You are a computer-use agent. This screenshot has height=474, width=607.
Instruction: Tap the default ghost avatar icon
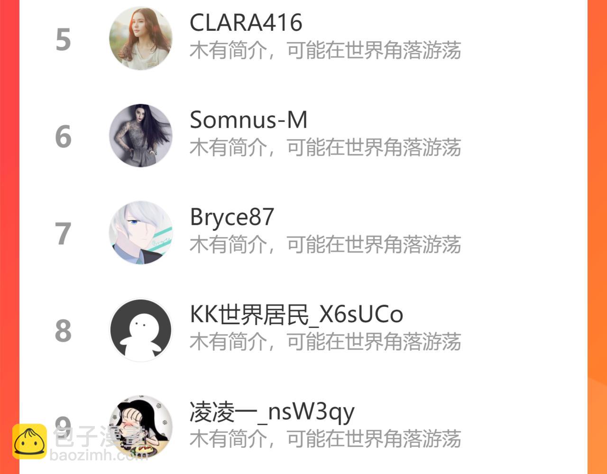tap(141, 330)
